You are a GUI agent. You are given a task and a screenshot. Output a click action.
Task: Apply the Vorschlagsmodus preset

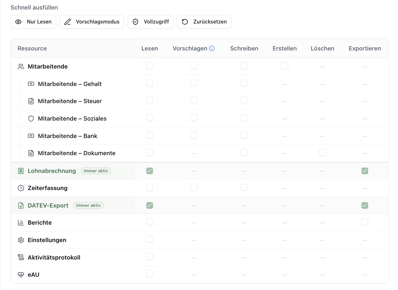click(92, 22)
